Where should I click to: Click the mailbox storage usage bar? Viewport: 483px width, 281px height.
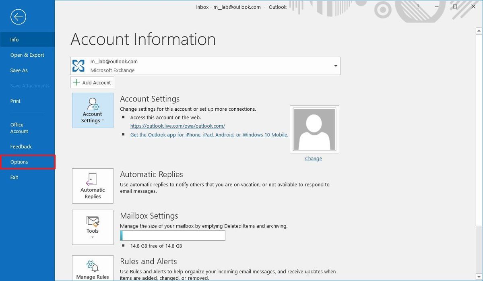coord(172,235)
